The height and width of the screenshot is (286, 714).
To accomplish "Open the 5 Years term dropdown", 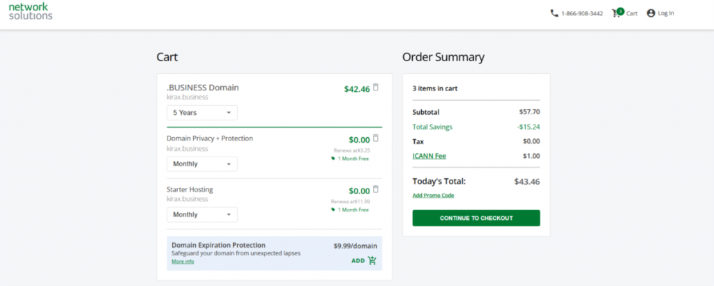I will coord(202,113).
